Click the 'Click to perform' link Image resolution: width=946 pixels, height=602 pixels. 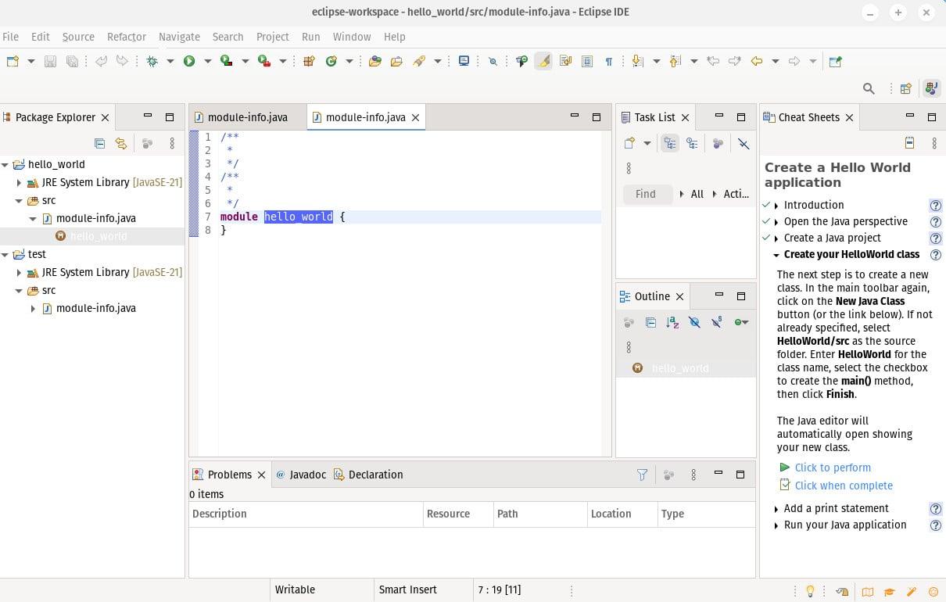[x=832, y=468]
